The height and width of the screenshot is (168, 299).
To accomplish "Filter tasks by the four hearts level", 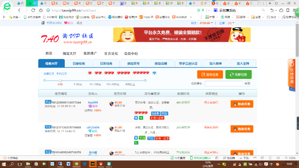I will coord(123,73).
